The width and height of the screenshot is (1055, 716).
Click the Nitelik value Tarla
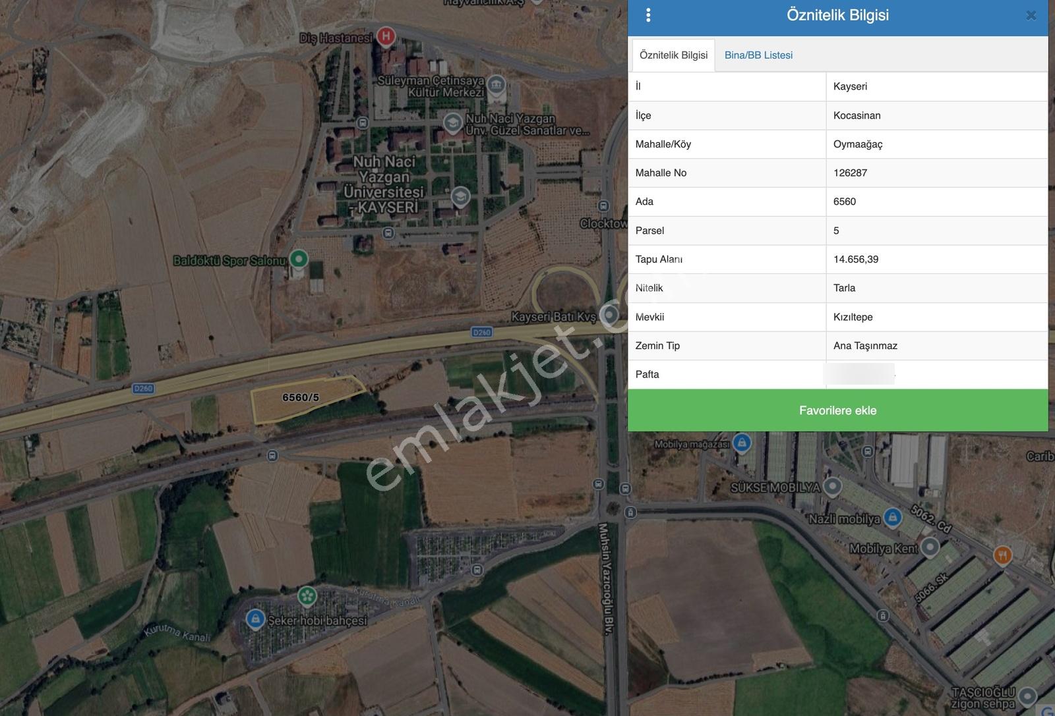click(x=844, y=288)
